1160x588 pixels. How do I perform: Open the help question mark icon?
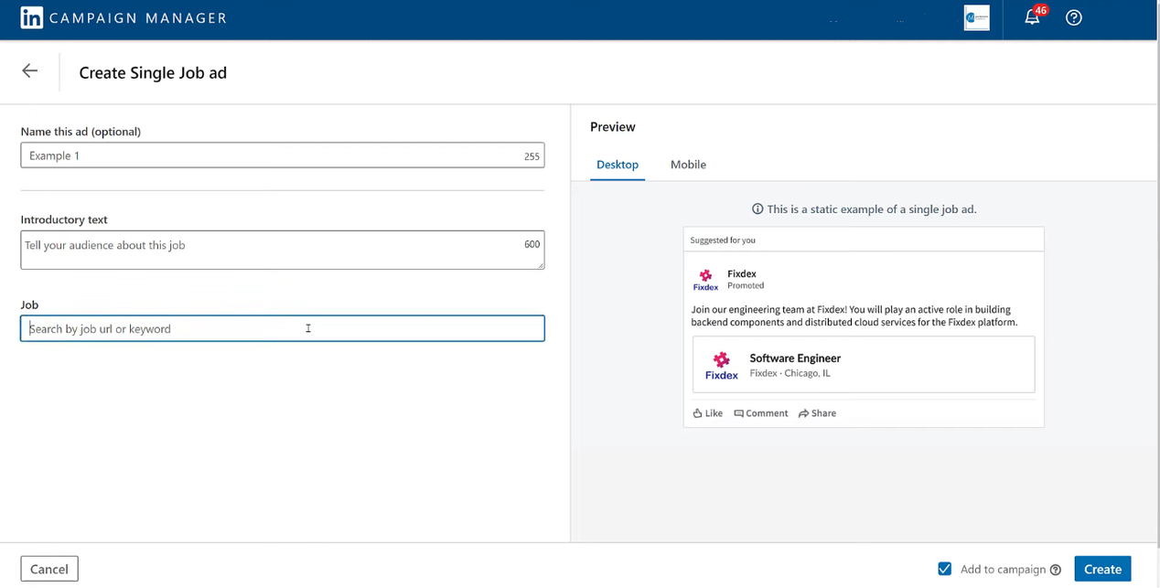pos(1074,18)
